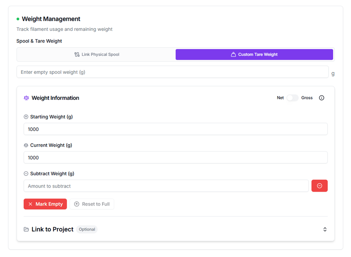Click the Mark Empty button
The image size is (351, 257).
pyautogui.click(x=45, y=204)
